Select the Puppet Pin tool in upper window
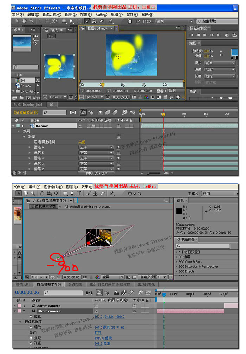This screenshot has height=354, width=246. click(110, 21)
